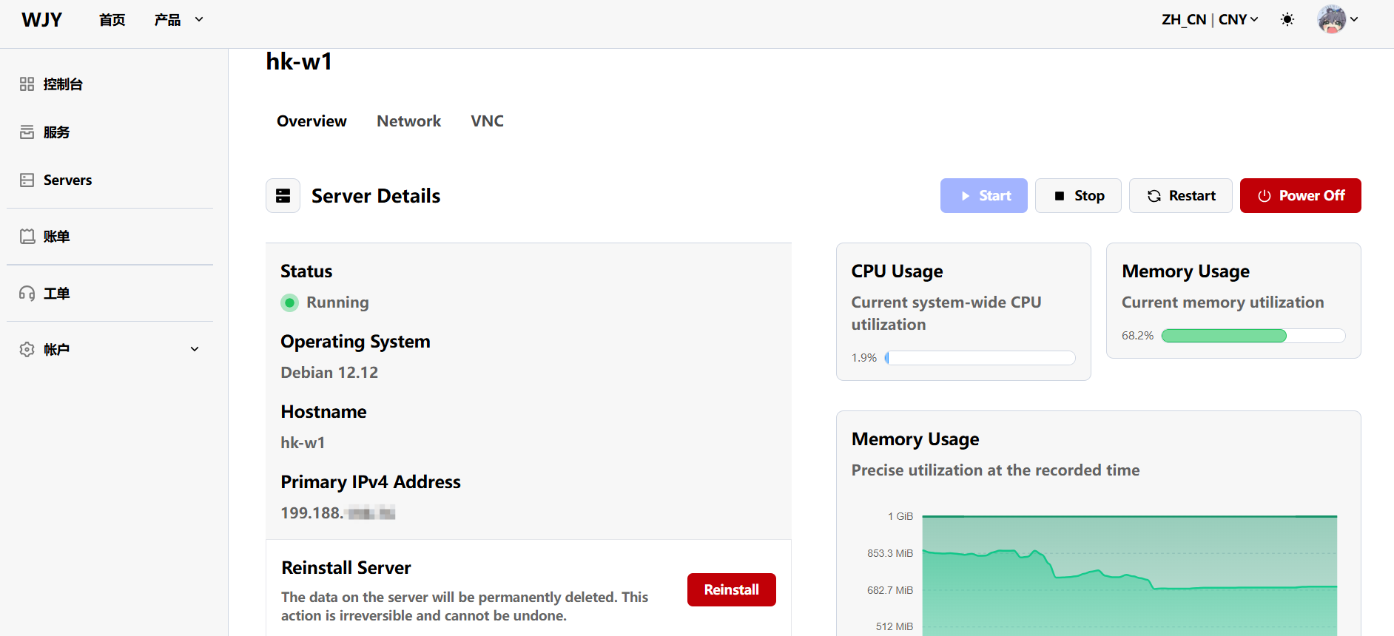Click the account gear icon in sidebar

point(27,349)
